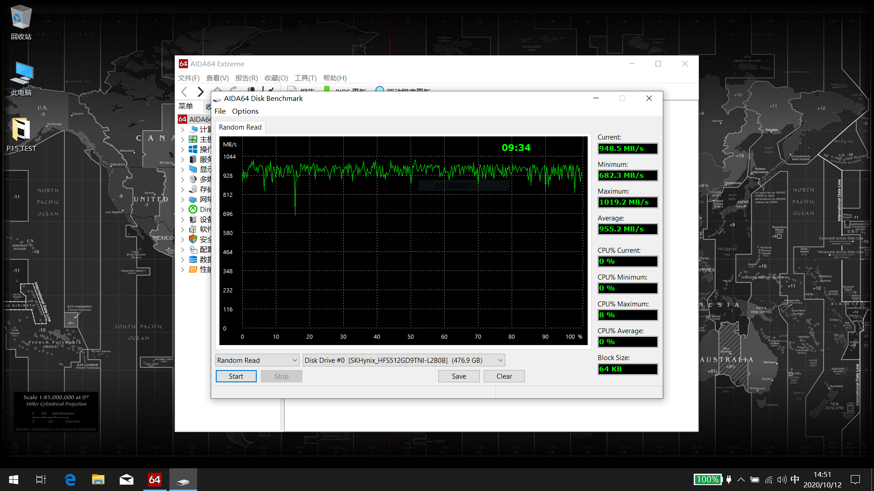Expand the DirectX tree node
Screen dimensions: 874x491
pyautogui.click(x=183, y=210)
